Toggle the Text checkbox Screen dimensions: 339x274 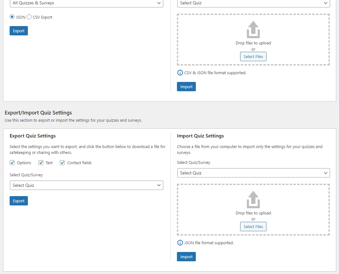point(41,163)
